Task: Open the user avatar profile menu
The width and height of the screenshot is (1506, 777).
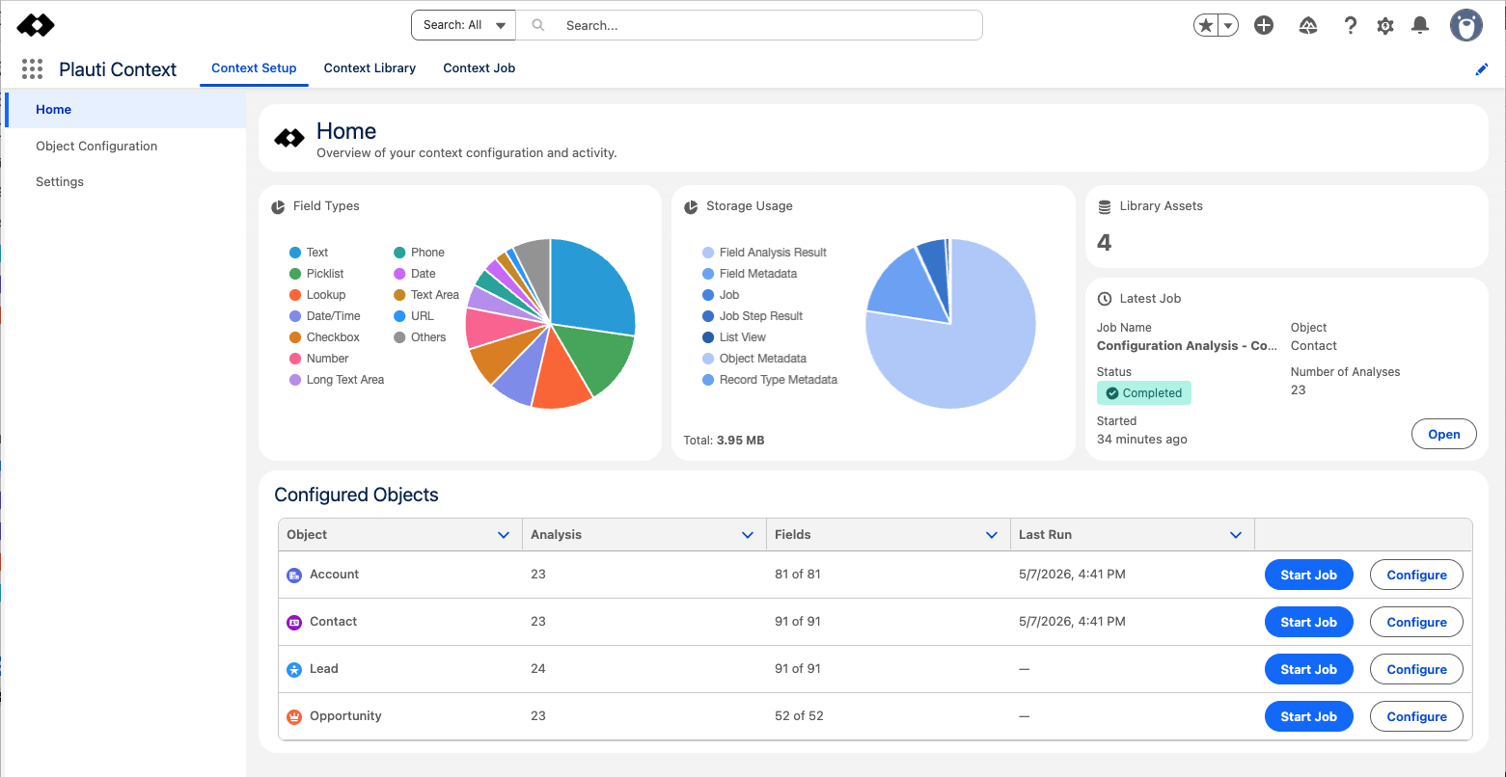Action: [x=1466, y=25]
